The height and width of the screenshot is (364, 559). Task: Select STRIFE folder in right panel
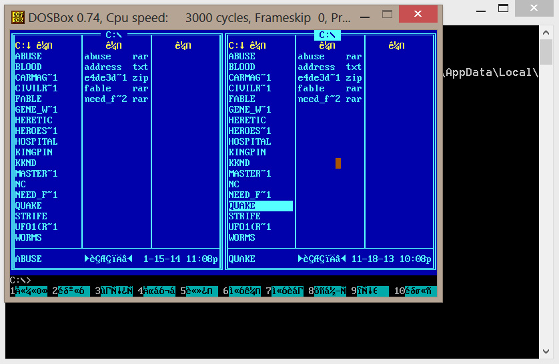pyautogui.click(x=245, y=217)
